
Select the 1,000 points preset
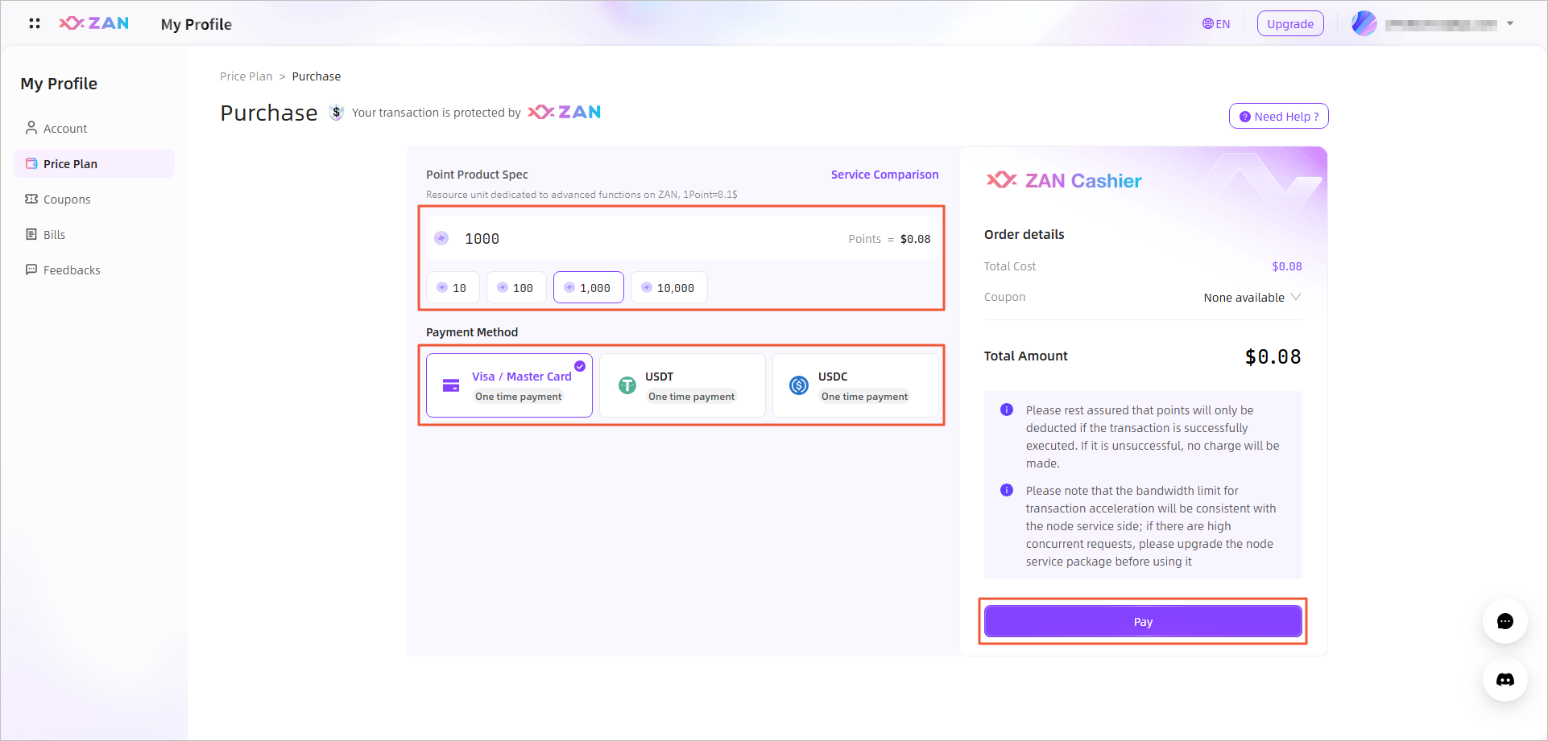589,287
